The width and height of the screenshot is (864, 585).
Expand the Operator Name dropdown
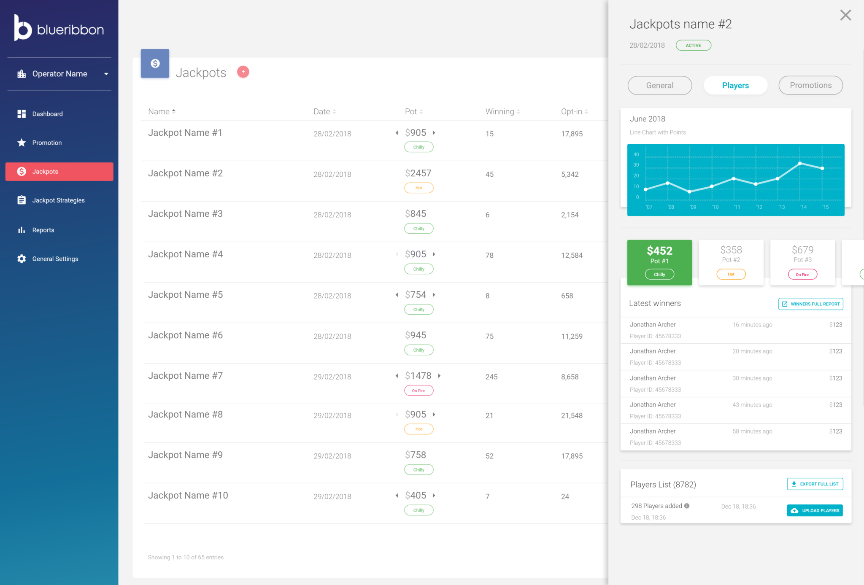pyautogui.click(x=106, y=74)
